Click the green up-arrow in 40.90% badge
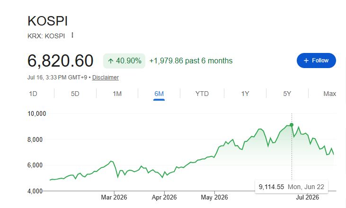The width and height of the screenshot is (346, 208). (111, 61)
